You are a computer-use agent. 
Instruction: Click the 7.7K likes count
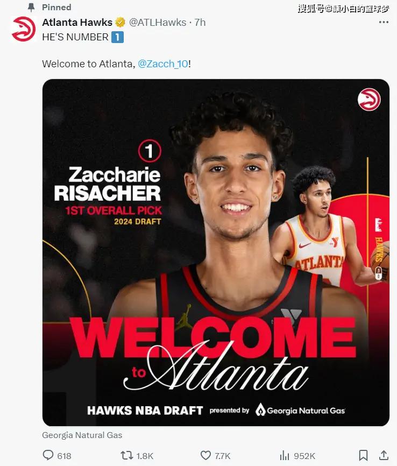pos(223,456)
